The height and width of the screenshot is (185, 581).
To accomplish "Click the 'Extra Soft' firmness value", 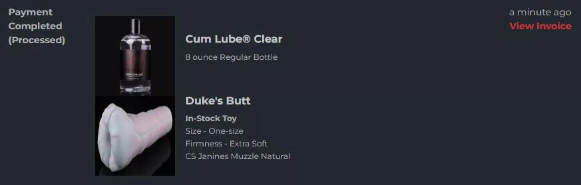I will (x=248, y=144).
